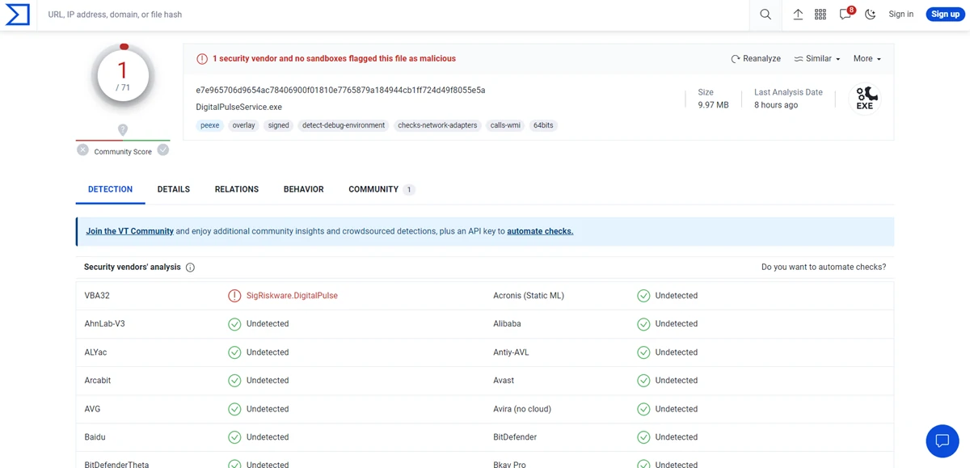This screenshot has width=970, height=468.
Task: Click the detection score circle 1/71
Action: (x=123, y=75)
